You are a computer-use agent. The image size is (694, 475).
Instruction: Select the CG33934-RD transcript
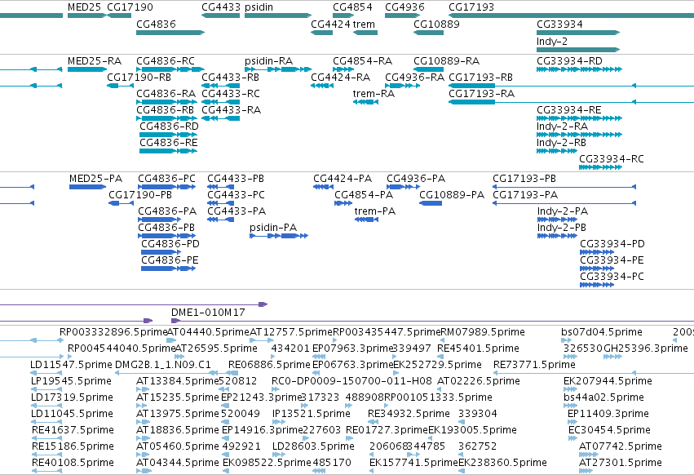tap(569, 60)
